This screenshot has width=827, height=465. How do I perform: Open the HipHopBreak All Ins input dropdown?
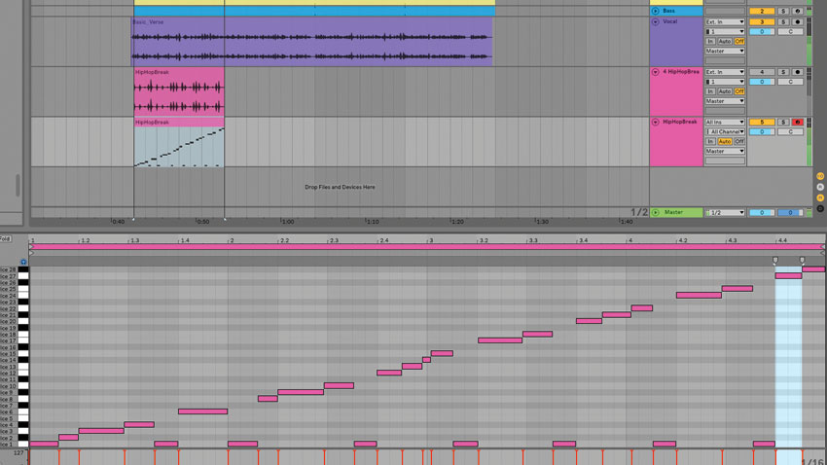pos(725,123)
